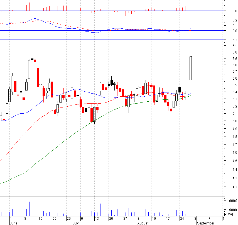Select the '29' date label on time axis
The height and width of the screenshot is (225, 238).
click(x=69, y=219)
